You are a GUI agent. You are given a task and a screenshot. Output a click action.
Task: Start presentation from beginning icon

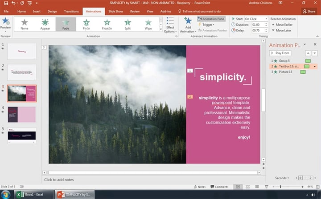(x=29, y=3)
